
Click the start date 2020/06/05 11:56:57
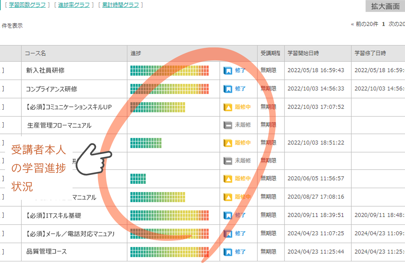(x=316, y=178)
